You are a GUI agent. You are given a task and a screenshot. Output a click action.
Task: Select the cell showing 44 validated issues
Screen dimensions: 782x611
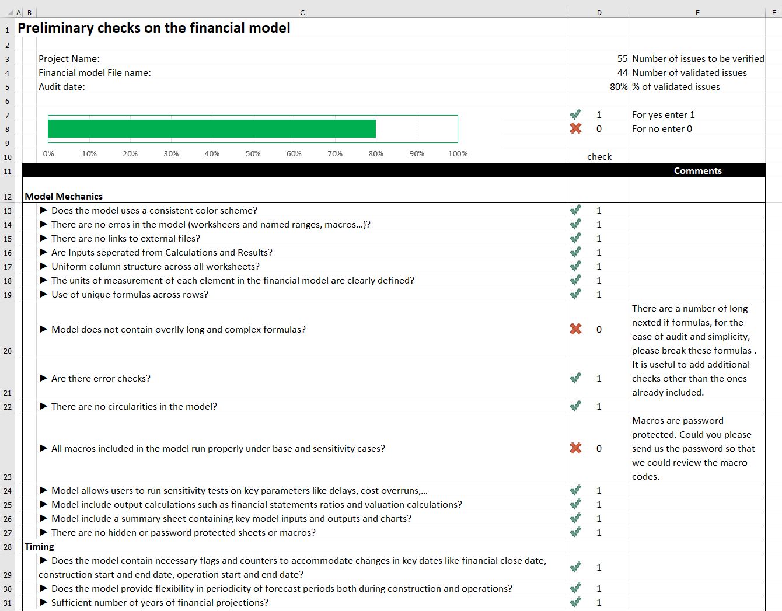click(x=599, y=72)
